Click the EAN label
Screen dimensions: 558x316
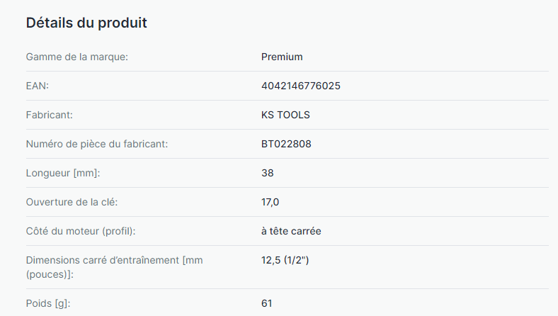[38, 86]
